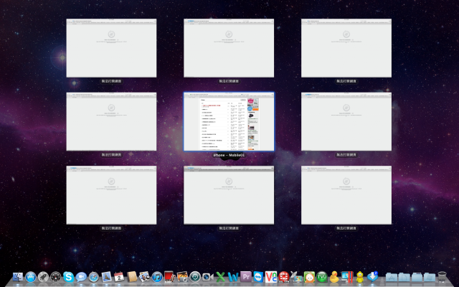Launch the green TVU player icon
Viewport: 459px width, 287px height.
(x=322, y=276)
